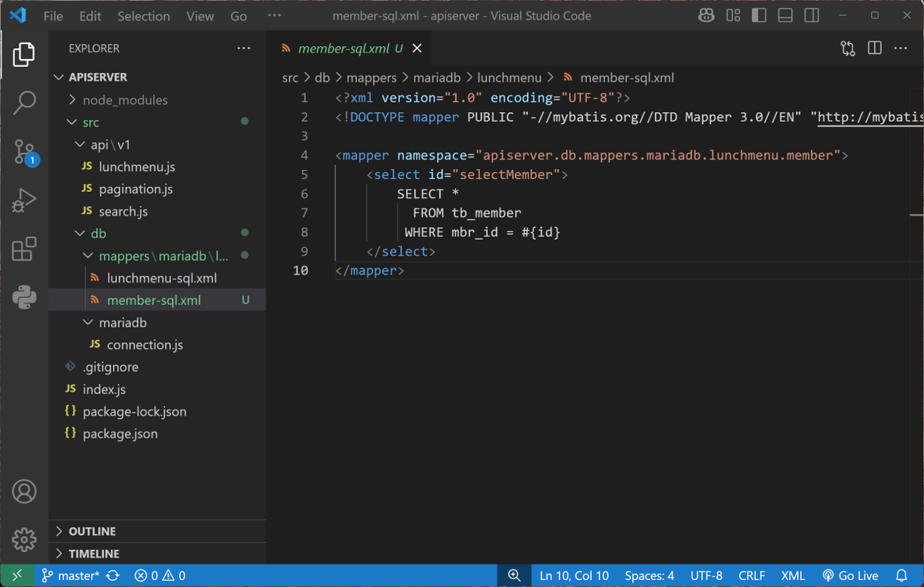The height and width of the screenshot is (587, 924).
Task: Show more menu bar items ellipsis
Action: pos(275,15)
